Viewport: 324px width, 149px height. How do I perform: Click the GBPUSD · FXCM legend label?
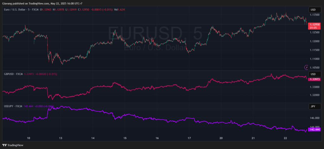[x=13, y=74]
